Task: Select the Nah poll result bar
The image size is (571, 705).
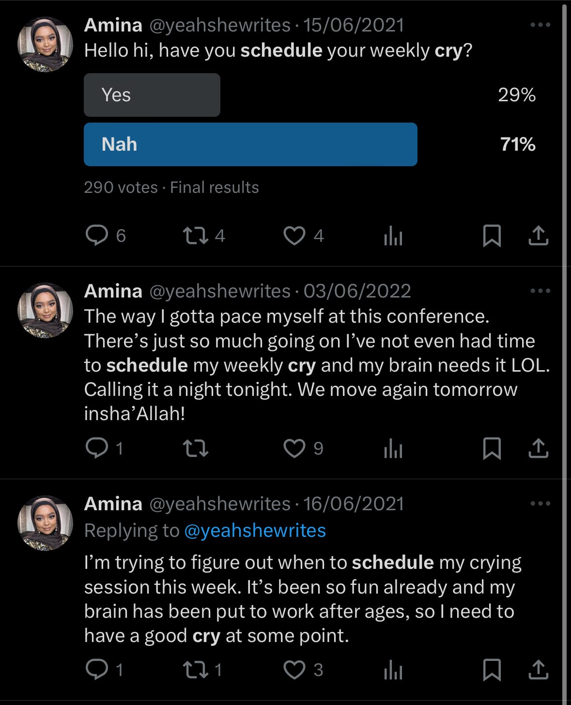Action: 250,144
